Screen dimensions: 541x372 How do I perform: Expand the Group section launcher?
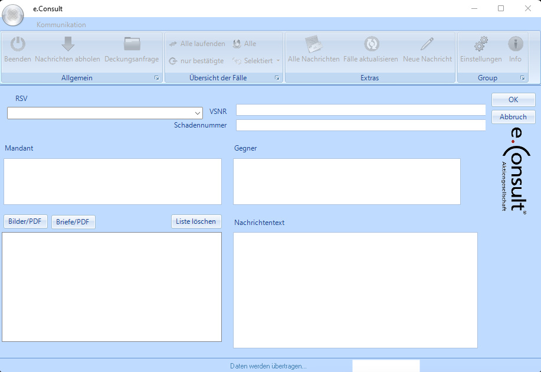pos(523,78)
